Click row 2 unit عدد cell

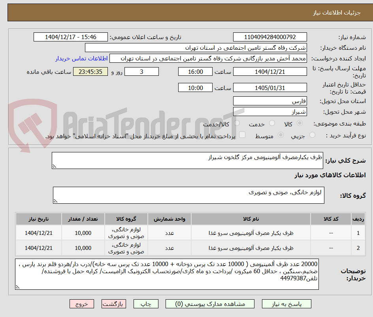tap(170, 248)
